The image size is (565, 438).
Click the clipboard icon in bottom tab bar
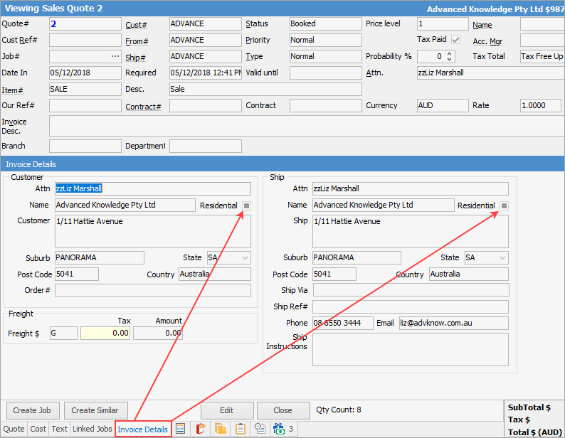click(241, 429)
